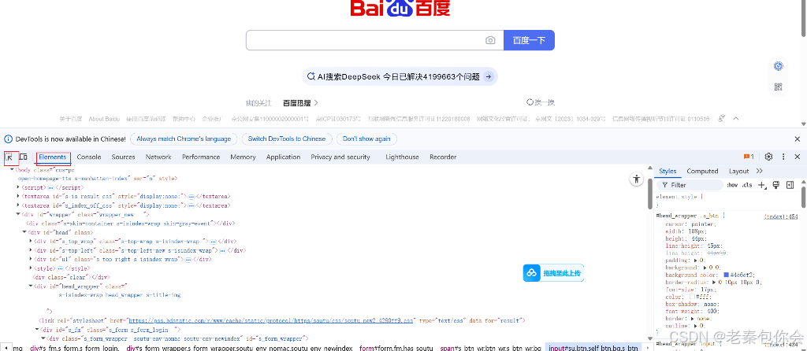Open the Performance tab

(201, 157)
